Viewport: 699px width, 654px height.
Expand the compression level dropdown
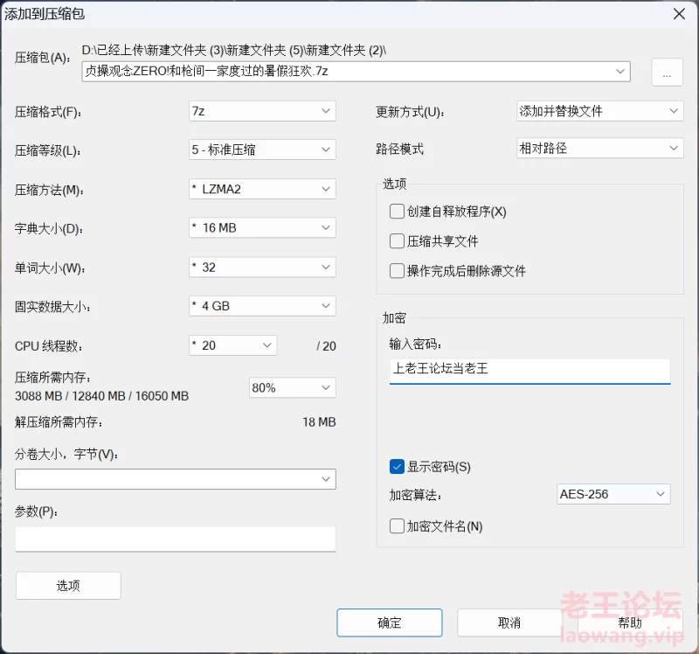(x=262, y=150)
